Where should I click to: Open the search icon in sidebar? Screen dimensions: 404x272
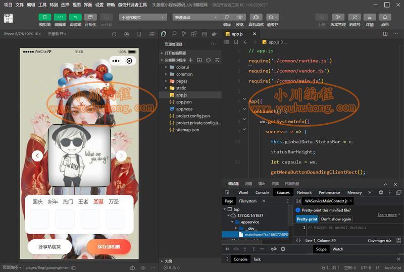tap(174, 34)
